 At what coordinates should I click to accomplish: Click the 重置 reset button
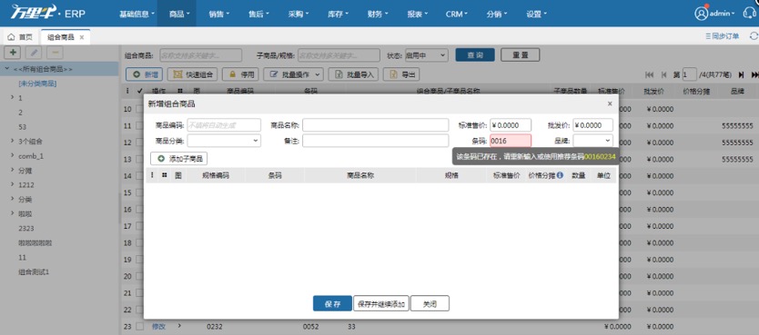coord(520,55)
